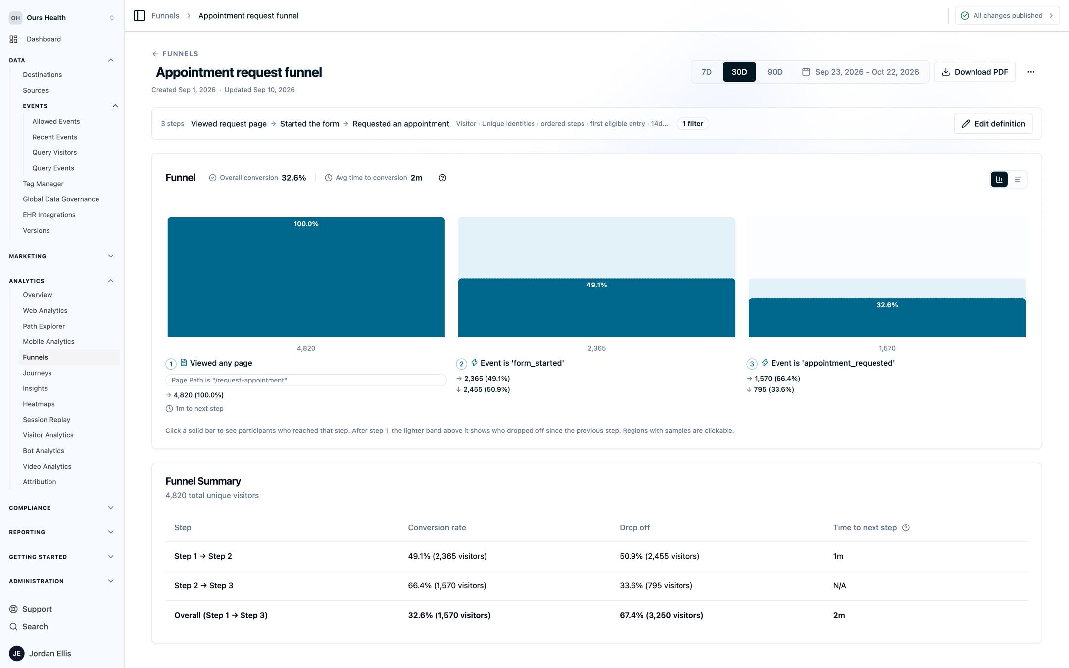This screenshot has width=1069, height=668.
Task: Expand the MARKETING section
Action: [x=111, y=256]
